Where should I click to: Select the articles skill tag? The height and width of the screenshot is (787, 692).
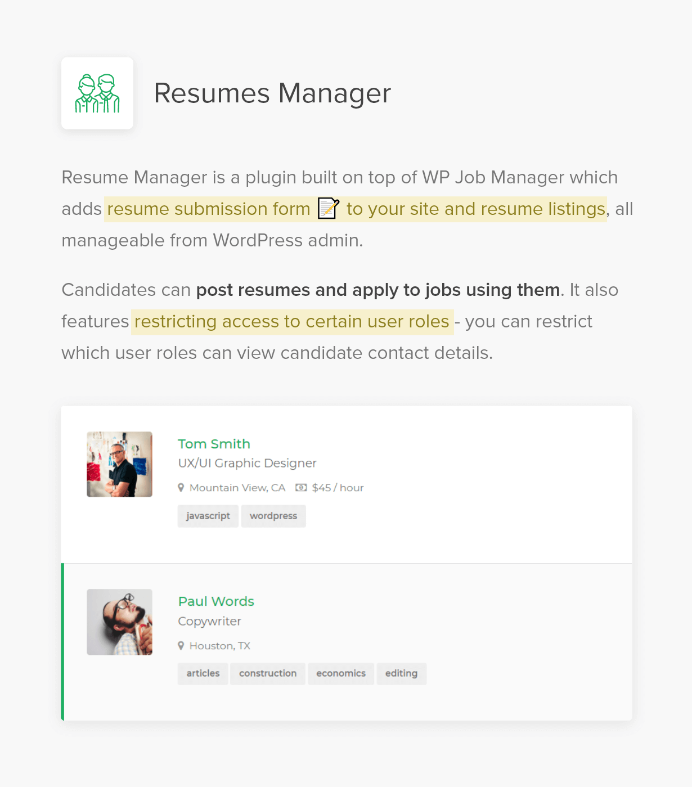tap(203, 673)
